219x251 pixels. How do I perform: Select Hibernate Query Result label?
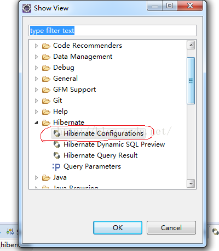[x=100, y=155]
